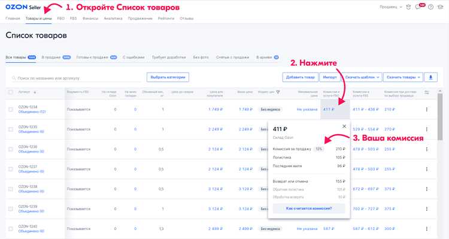
Task: Check the OZON-1235 row checkbox
Action: pyautogui.click(x=11, y=129)
